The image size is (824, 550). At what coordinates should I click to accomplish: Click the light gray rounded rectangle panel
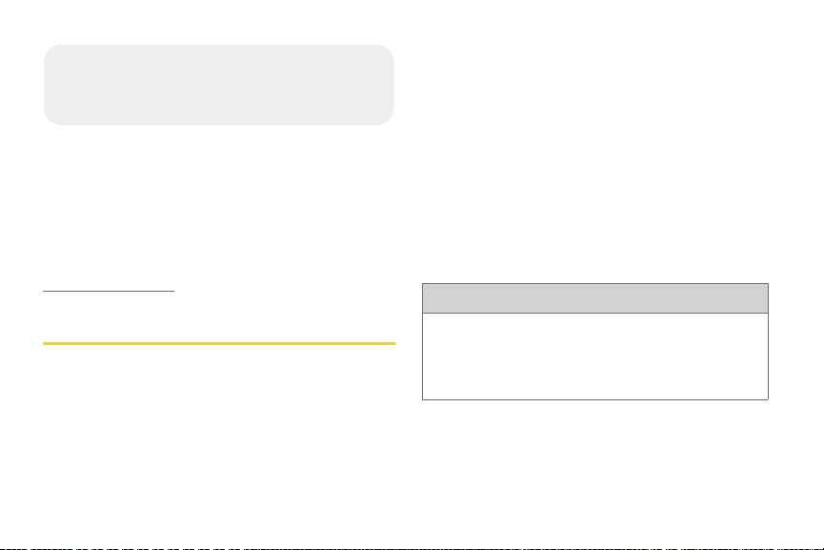click(218, 85)
